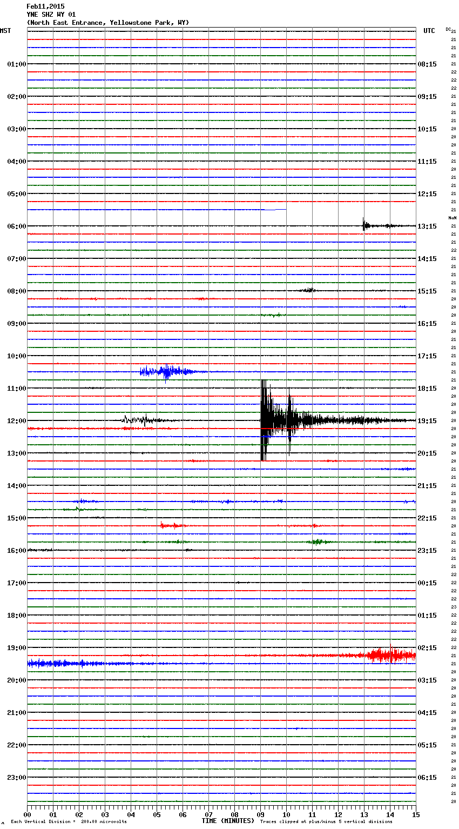
Task: Select the 11:00 MST time label
Action: pyautogui.click(x=17, y=389)
